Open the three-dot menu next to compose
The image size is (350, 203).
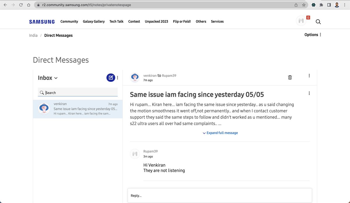[x=118, y=78]
